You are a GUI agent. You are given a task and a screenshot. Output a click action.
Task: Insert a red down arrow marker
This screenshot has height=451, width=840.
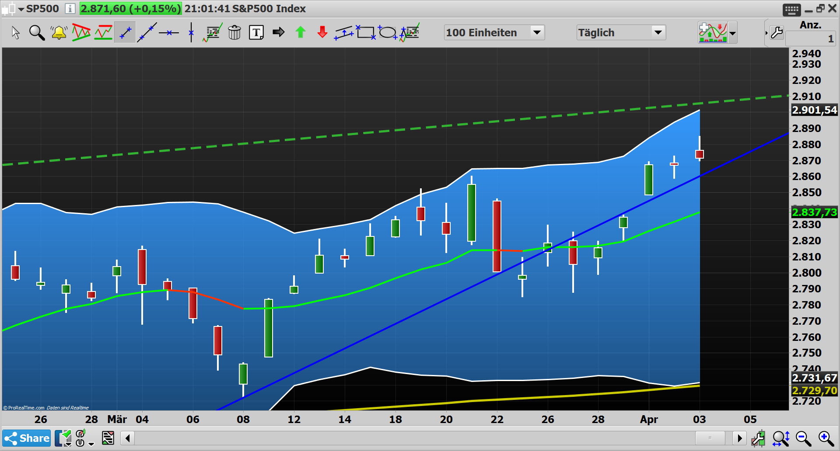pyautogui.click(x=322, y=32)
